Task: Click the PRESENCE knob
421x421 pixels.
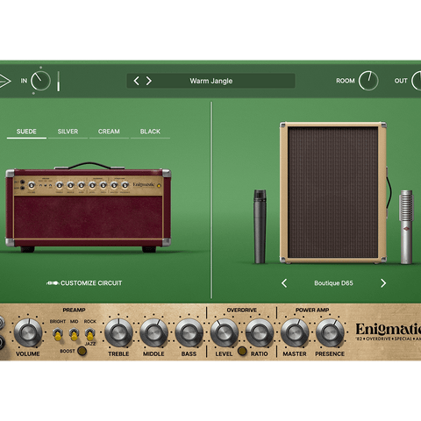Action: 330,332
